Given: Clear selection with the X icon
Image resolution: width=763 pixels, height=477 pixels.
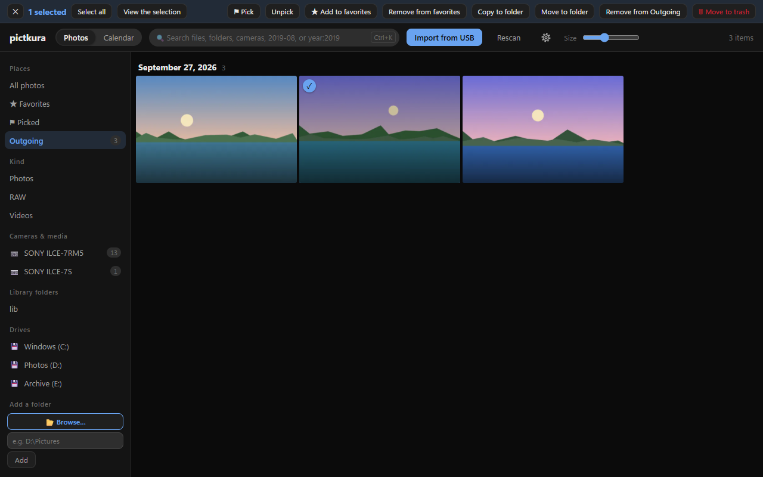Looking at the screenshot, I should (15, 11).
